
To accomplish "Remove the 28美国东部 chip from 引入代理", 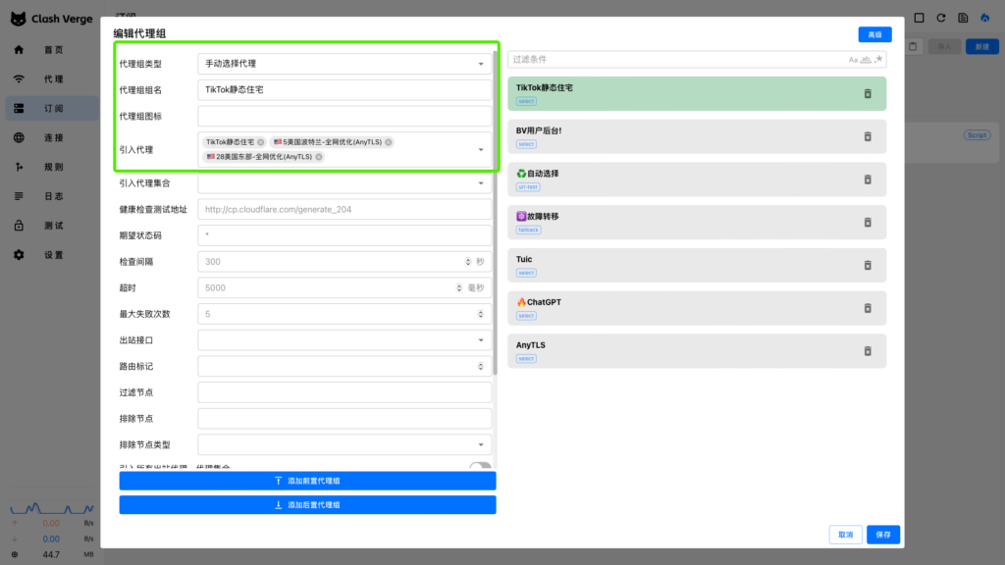I will pyautogui.click(x=319, y=157).
